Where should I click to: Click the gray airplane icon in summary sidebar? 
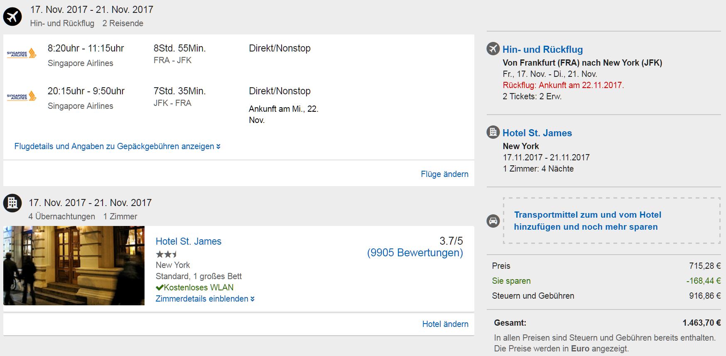pyautogui.click(x=493, y=49)
